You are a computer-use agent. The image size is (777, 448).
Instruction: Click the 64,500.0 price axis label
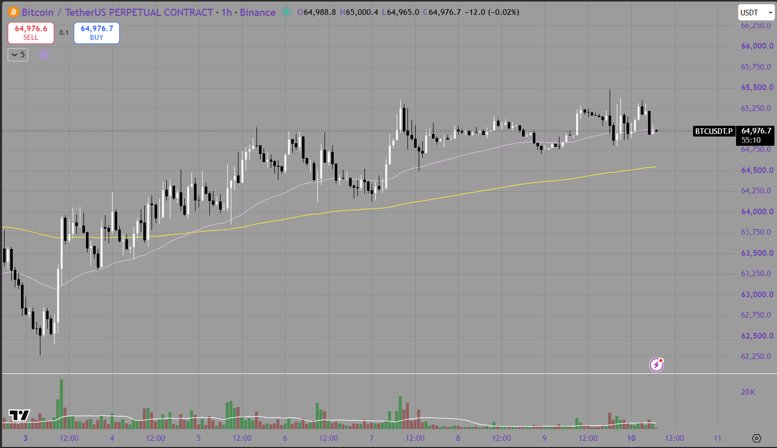[757, 170]
